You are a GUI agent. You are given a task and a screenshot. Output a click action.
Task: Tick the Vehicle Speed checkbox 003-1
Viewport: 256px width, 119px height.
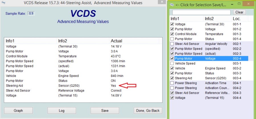(x=172, y=64)
